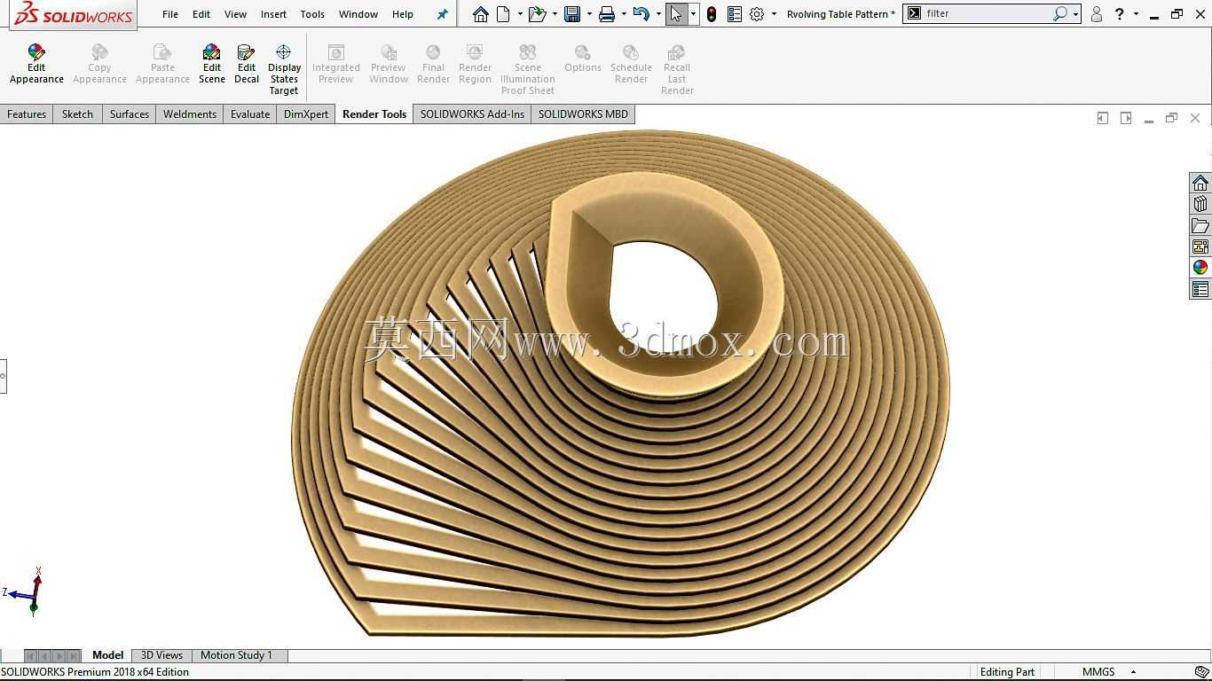Open the File Explorer task pane

[1200, 225]
